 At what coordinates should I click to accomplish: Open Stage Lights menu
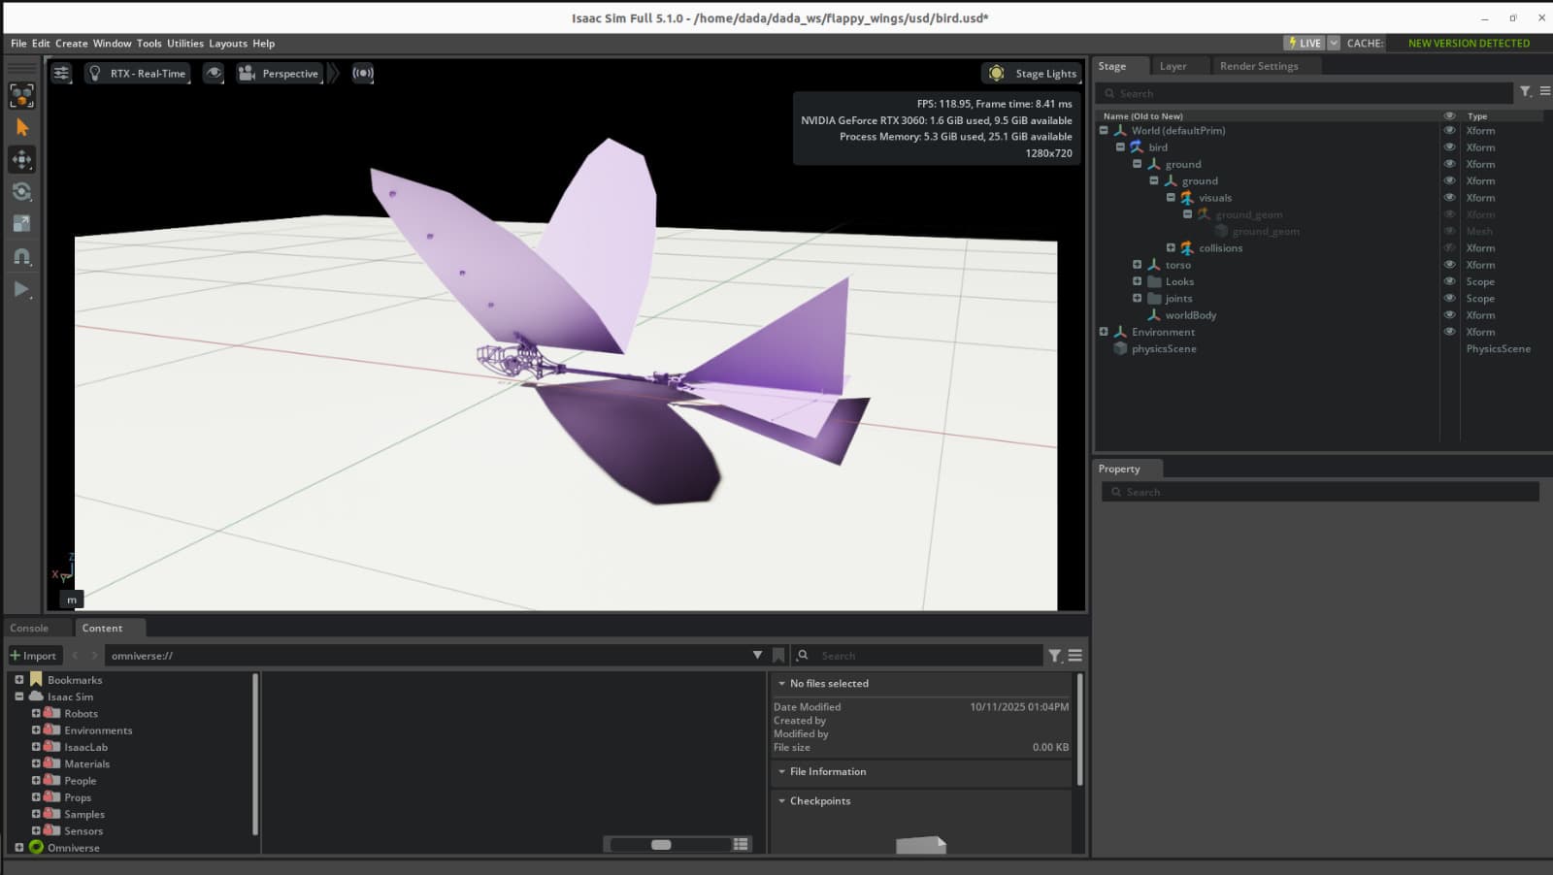1032,73
